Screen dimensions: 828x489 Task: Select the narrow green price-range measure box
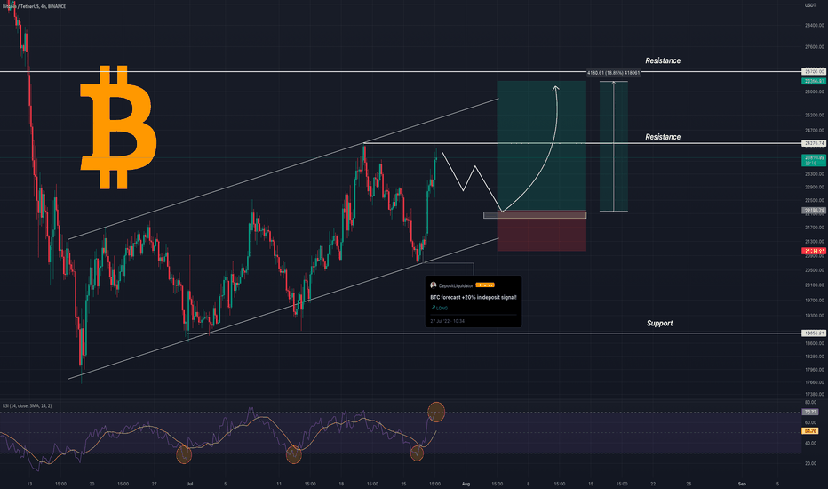click(x=614, y=147)
